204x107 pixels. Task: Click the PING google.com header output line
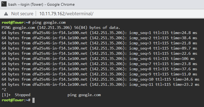pos(61,27)
